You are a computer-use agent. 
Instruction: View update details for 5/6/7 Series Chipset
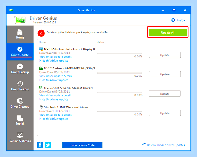56,95
